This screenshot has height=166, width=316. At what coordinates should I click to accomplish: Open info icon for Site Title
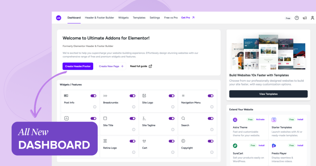pyautogui.click(x=134, y=130)
